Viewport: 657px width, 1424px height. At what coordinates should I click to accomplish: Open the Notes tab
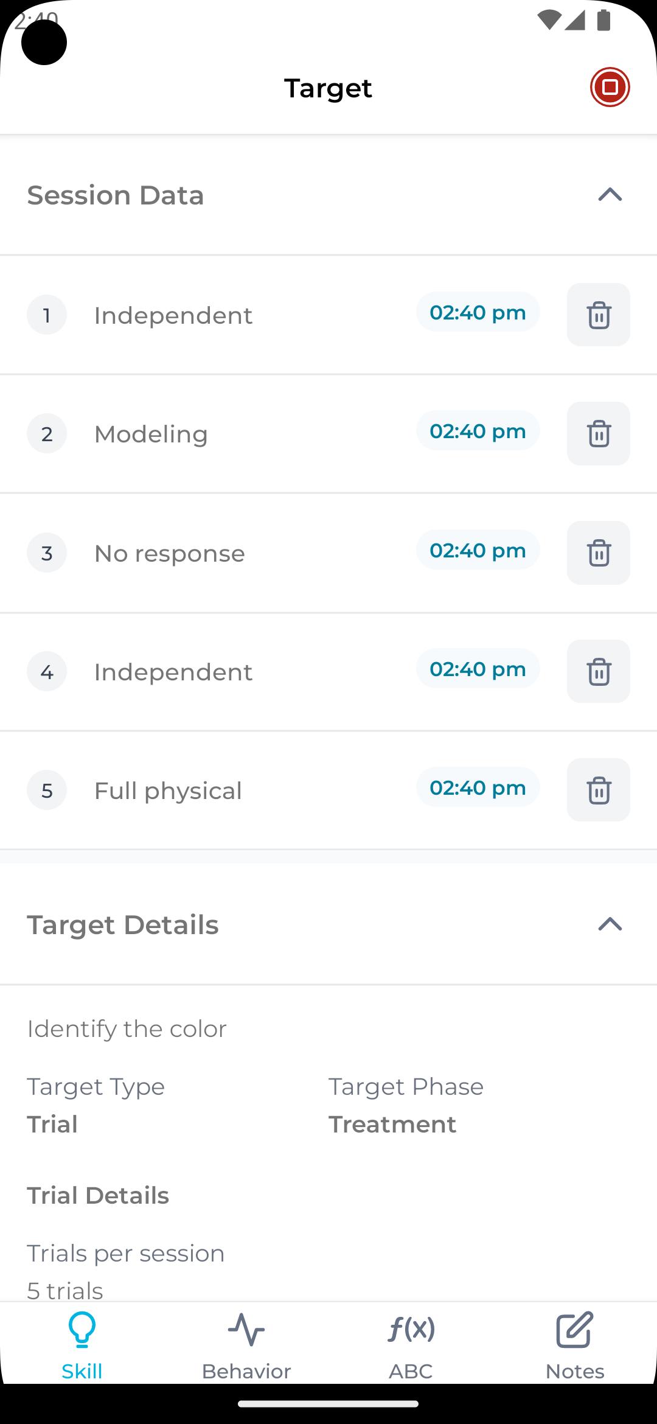coord(575,1345)
